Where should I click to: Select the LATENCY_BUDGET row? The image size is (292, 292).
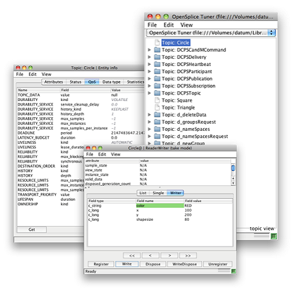click(81, 138)
